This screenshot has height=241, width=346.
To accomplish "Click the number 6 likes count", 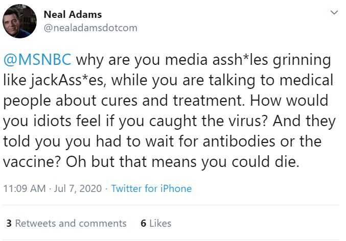I will [144, 223].
